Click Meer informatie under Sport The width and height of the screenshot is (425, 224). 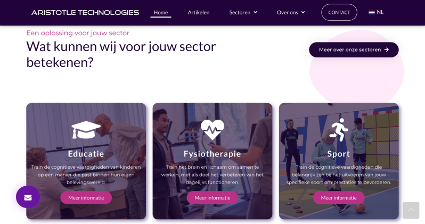339,198
